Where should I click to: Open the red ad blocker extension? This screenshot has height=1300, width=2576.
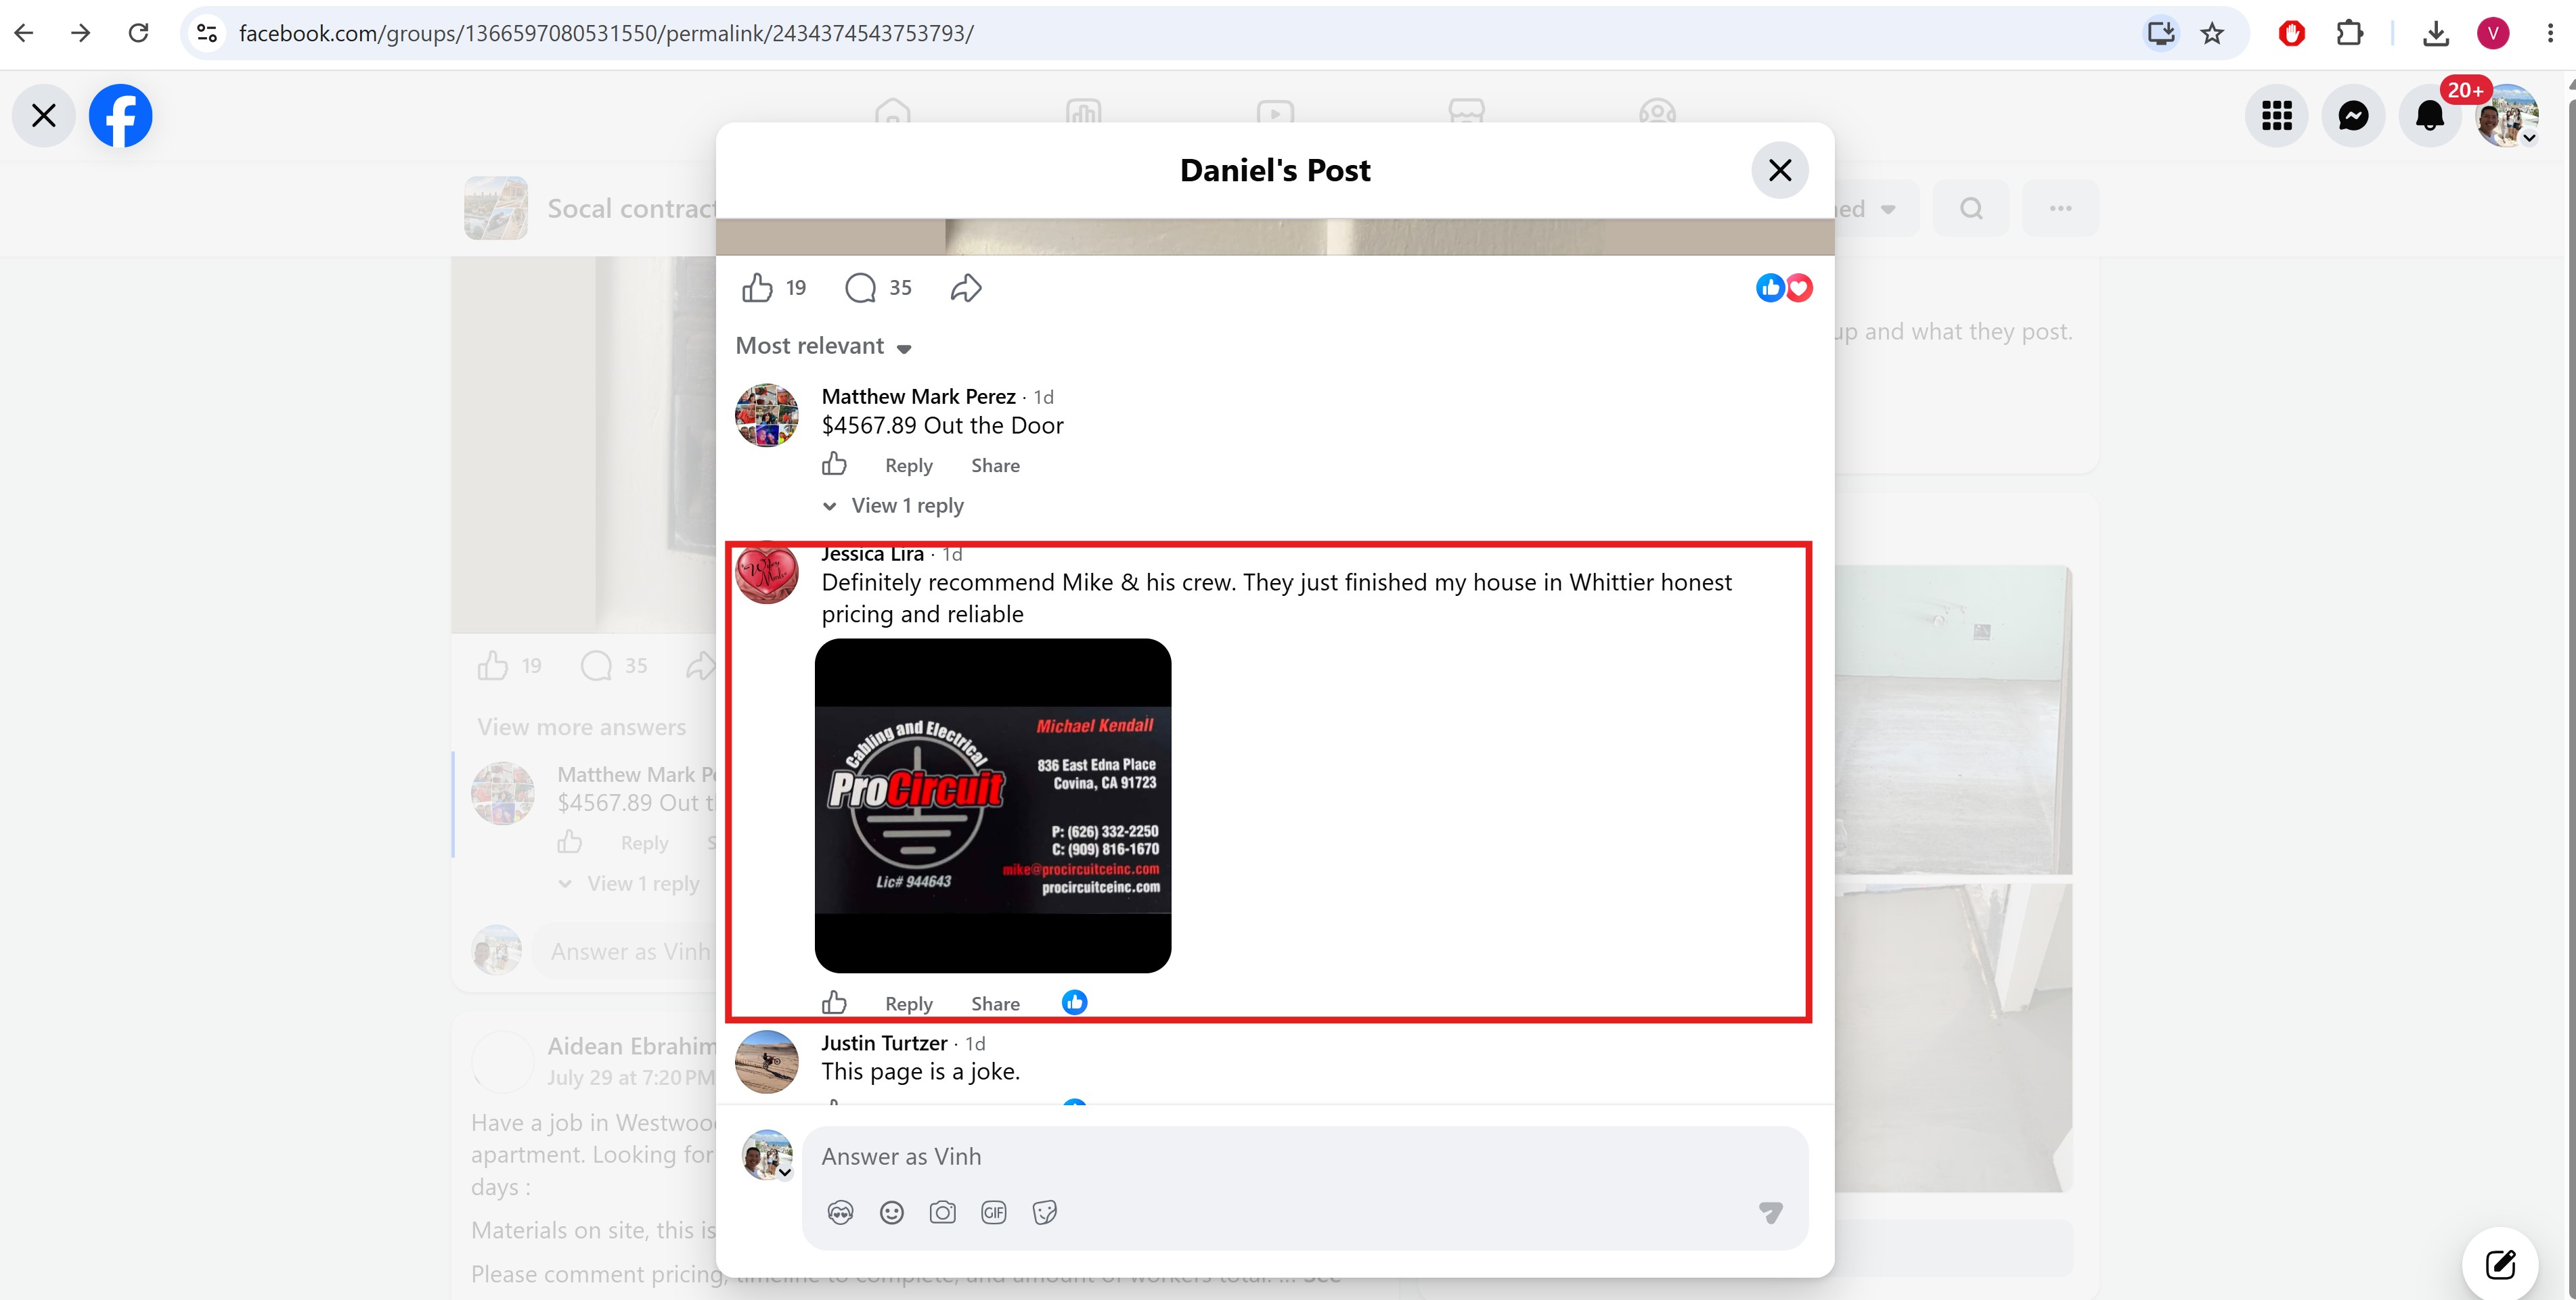click(2291, 33)
